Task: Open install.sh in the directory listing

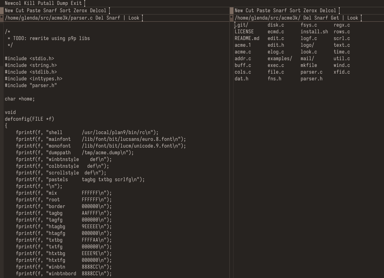Action: (x=314, y=32)
